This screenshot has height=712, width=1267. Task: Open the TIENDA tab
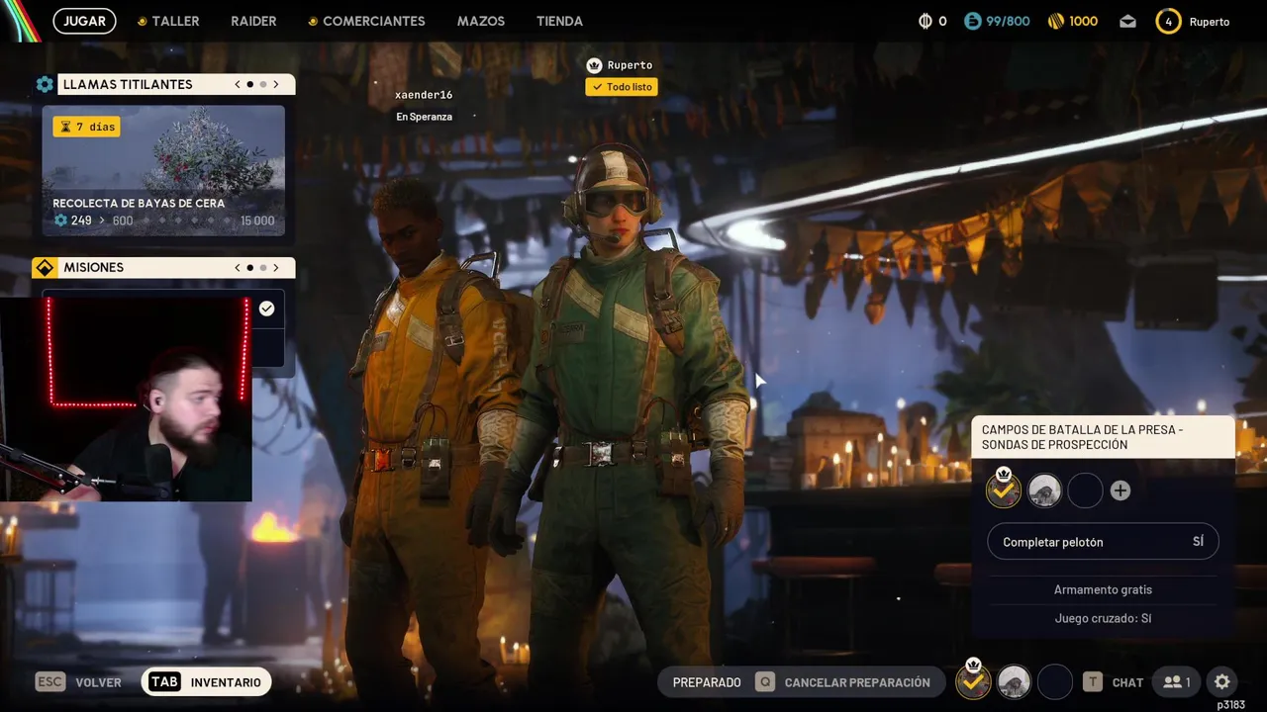(x=559, y=21)
